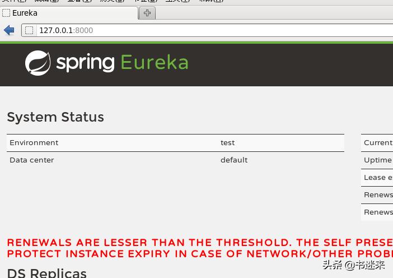Focus the address bar showing 127.0.0.1:8000
This screenshot has height=278, width=393.
point(207,30)
